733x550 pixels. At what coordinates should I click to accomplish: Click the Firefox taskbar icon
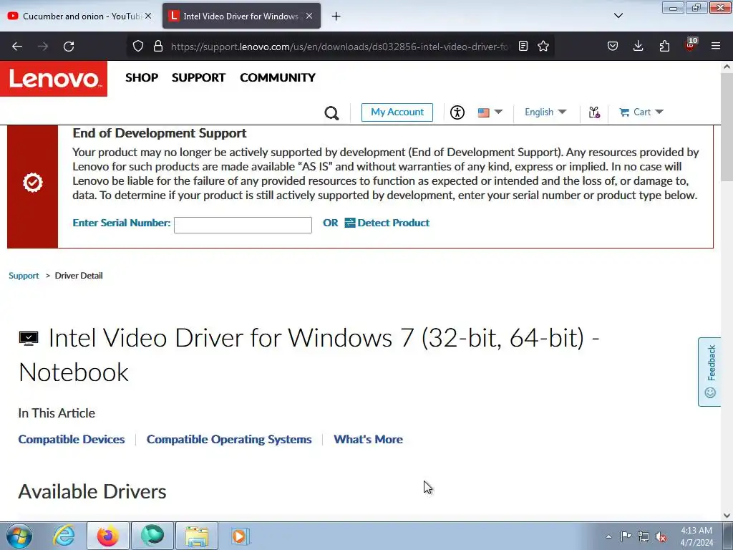[x=108, y=536]
